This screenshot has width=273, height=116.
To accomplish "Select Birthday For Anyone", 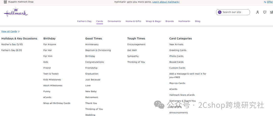I will click(50, 44).
